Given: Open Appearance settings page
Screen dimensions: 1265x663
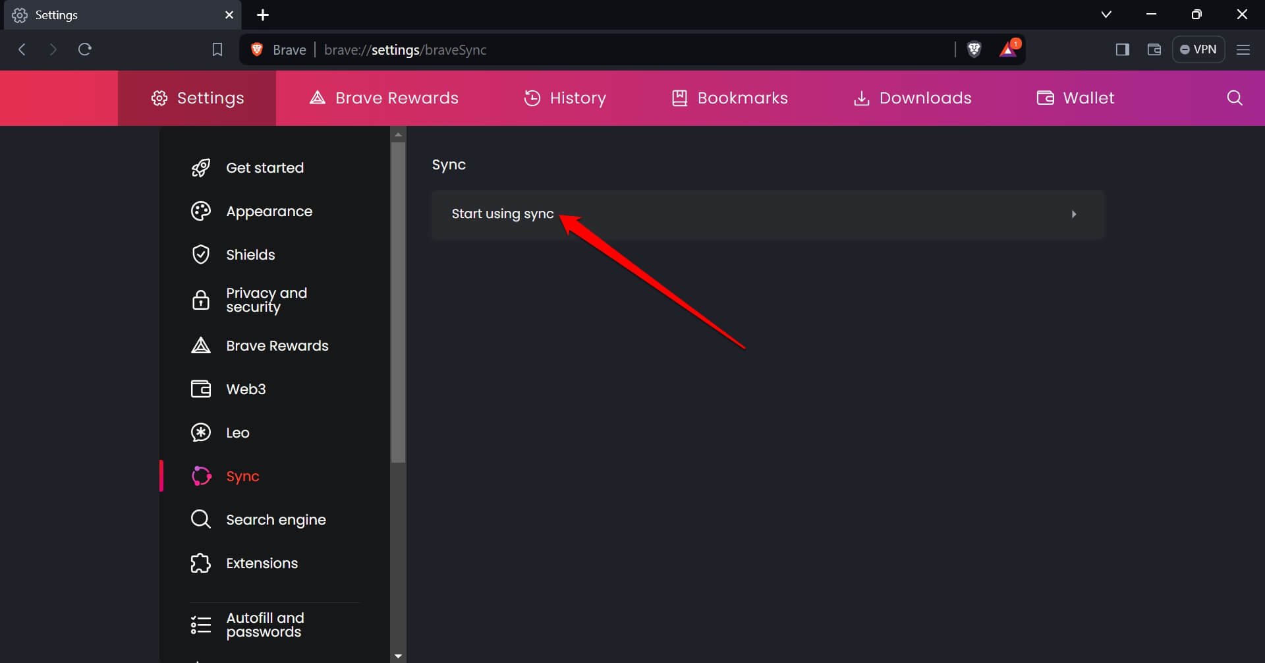Looking at the screenshot, I should coord(269,212).
